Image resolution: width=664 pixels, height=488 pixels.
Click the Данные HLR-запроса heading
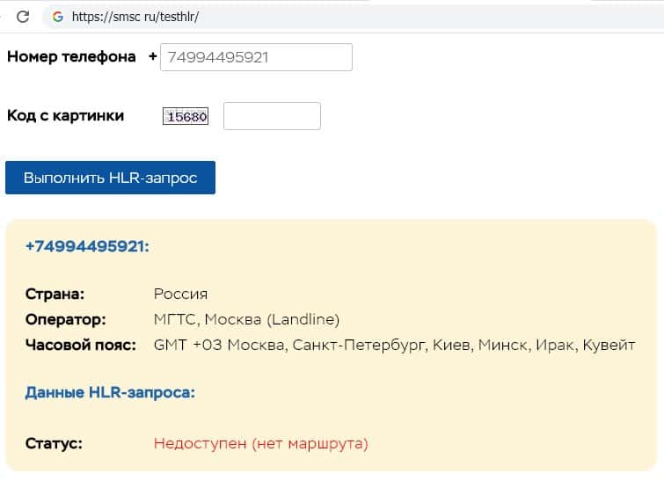pyautogui.click(x=110, y=392)
